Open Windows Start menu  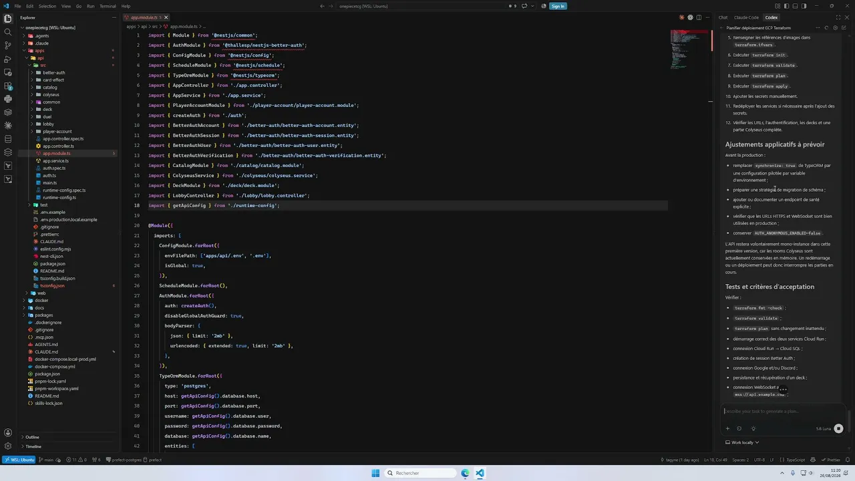pos(376,473)
